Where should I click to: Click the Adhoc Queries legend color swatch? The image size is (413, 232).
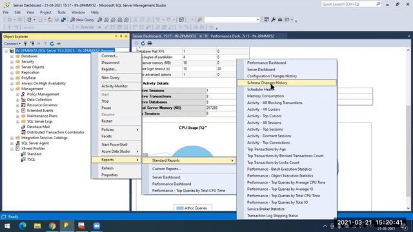(179, 208)
